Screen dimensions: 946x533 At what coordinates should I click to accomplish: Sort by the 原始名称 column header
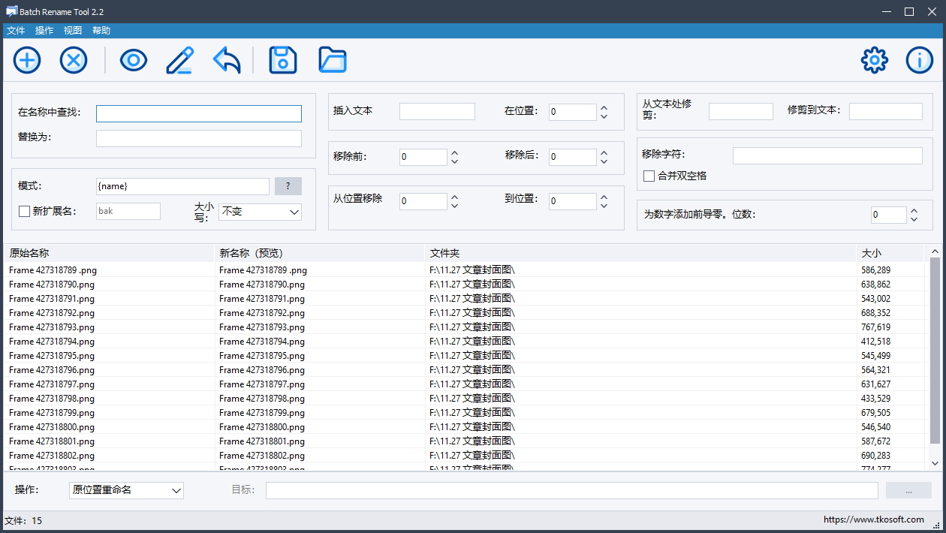[109, 254]
